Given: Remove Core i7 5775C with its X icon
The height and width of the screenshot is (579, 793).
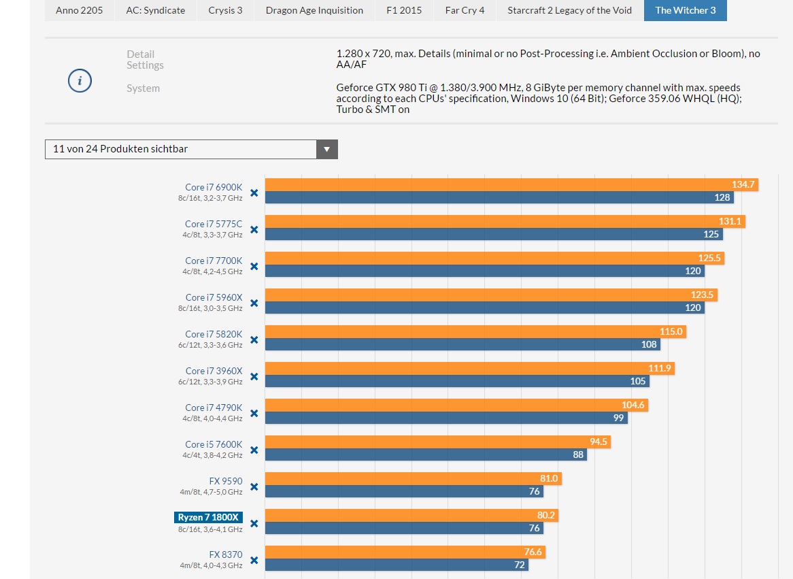Looking at the screenshot, I should click(x=254, y=229).
